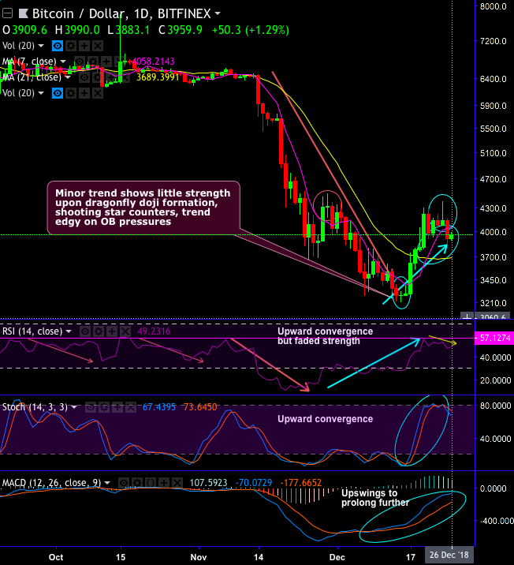Click the MACD value 107.5923
Image resolution: width=514 pixels, height=565 pixels.
[x=208, y=483]
